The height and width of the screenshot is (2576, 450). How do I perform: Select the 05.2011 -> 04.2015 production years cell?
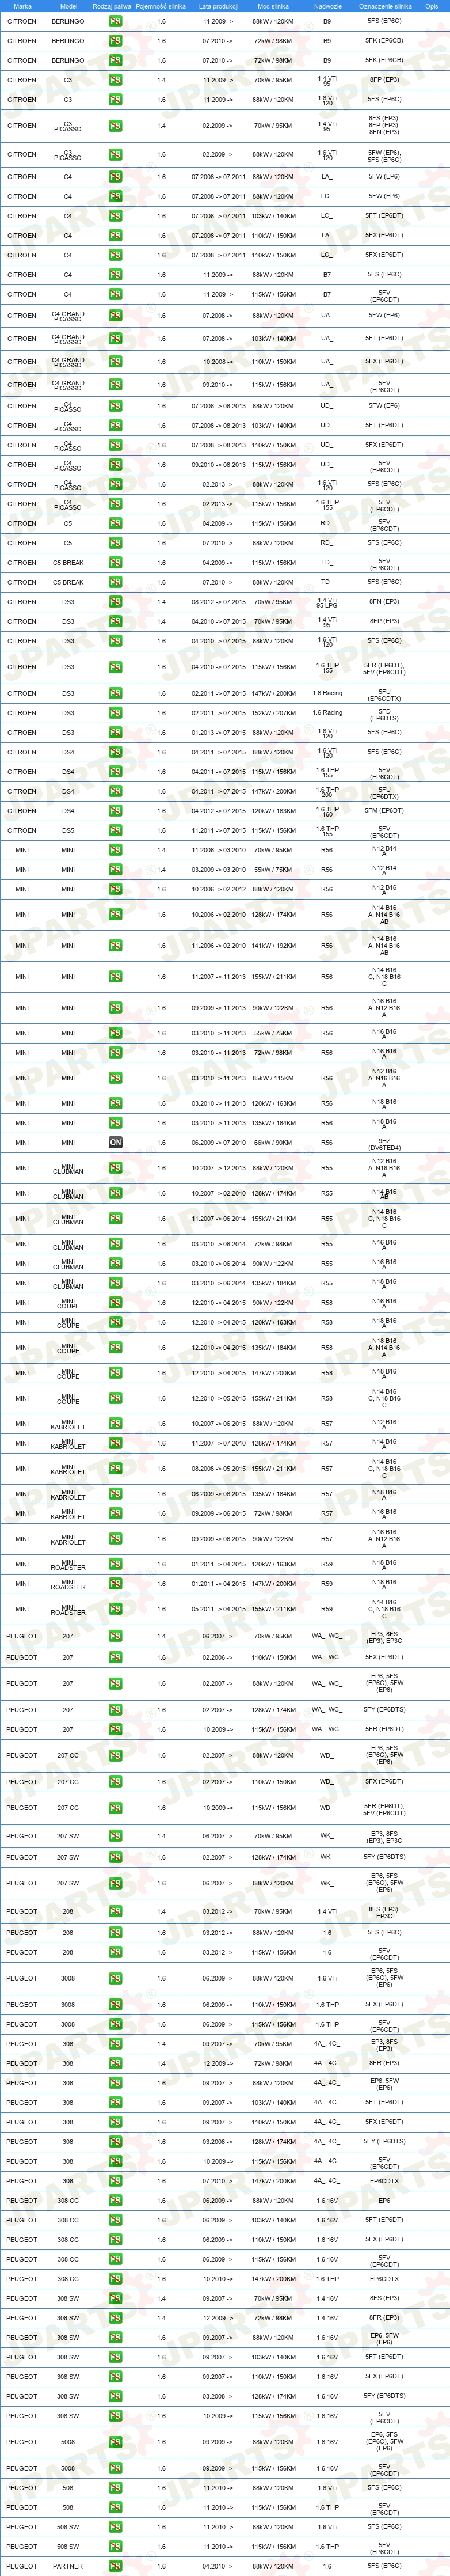[218, 1609]
